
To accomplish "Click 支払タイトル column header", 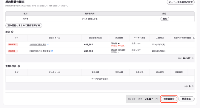I will [54, 72].
